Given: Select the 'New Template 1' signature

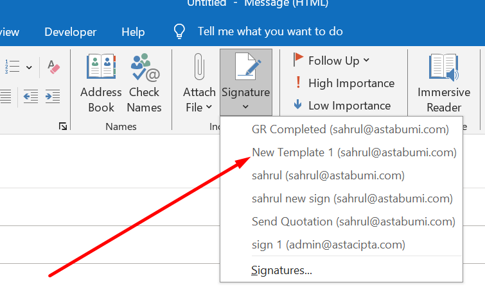Looking at the screenshot, I should pyautogui.click(x=354, y=152).
